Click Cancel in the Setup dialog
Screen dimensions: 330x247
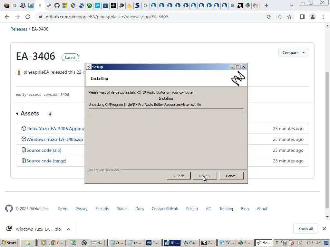click(231, 176)
